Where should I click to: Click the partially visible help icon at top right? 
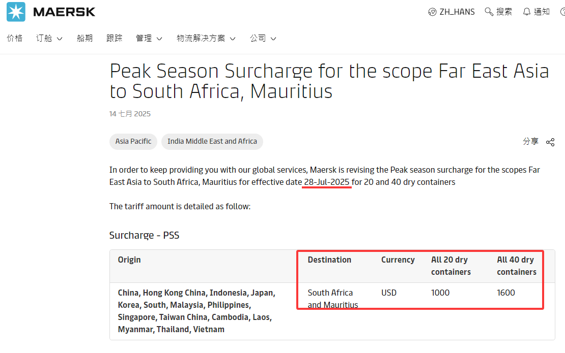click(x=562, y=12)
